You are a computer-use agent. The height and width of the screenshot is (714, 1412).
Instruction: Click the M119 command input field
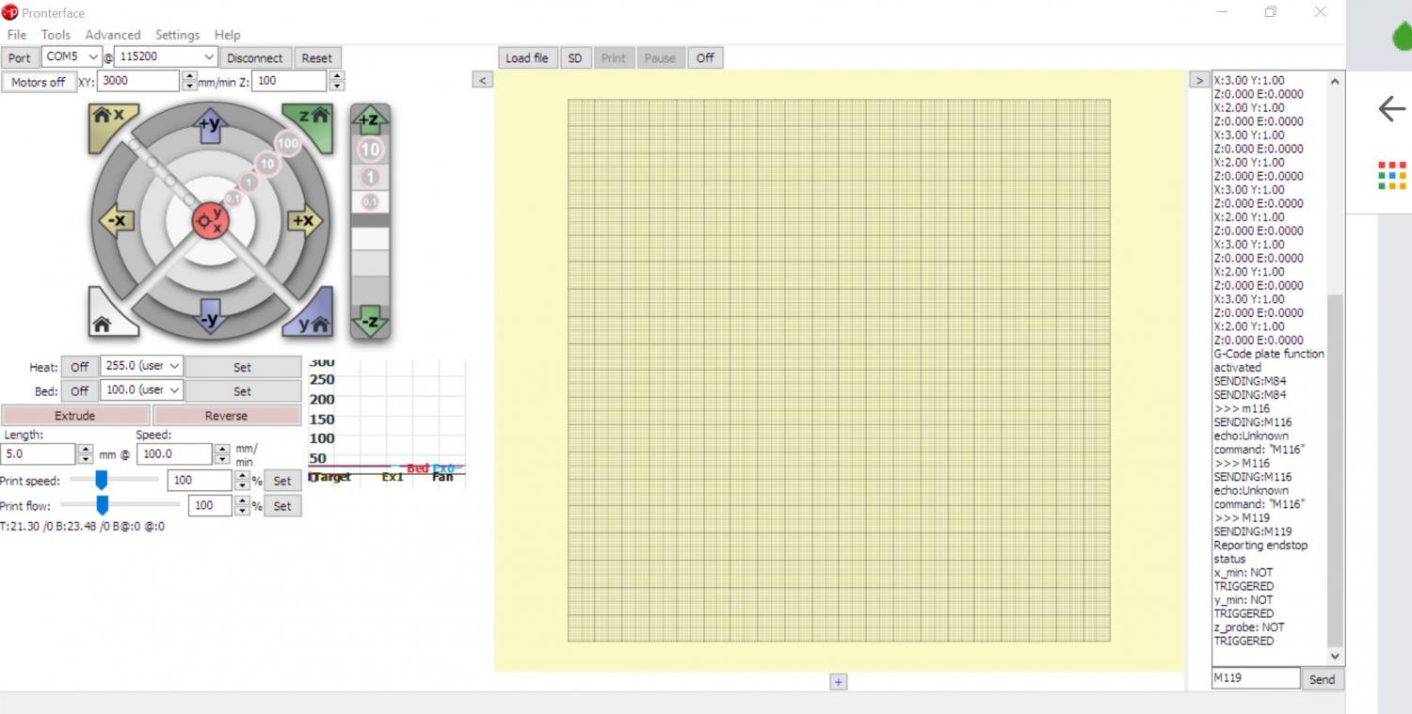1255,678
